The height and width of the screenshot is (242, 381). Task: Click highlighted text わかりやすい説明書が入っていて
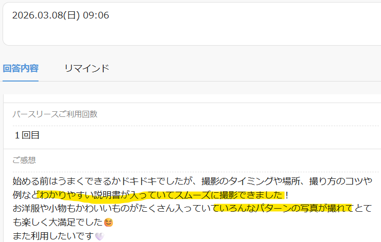coord(107,195)
